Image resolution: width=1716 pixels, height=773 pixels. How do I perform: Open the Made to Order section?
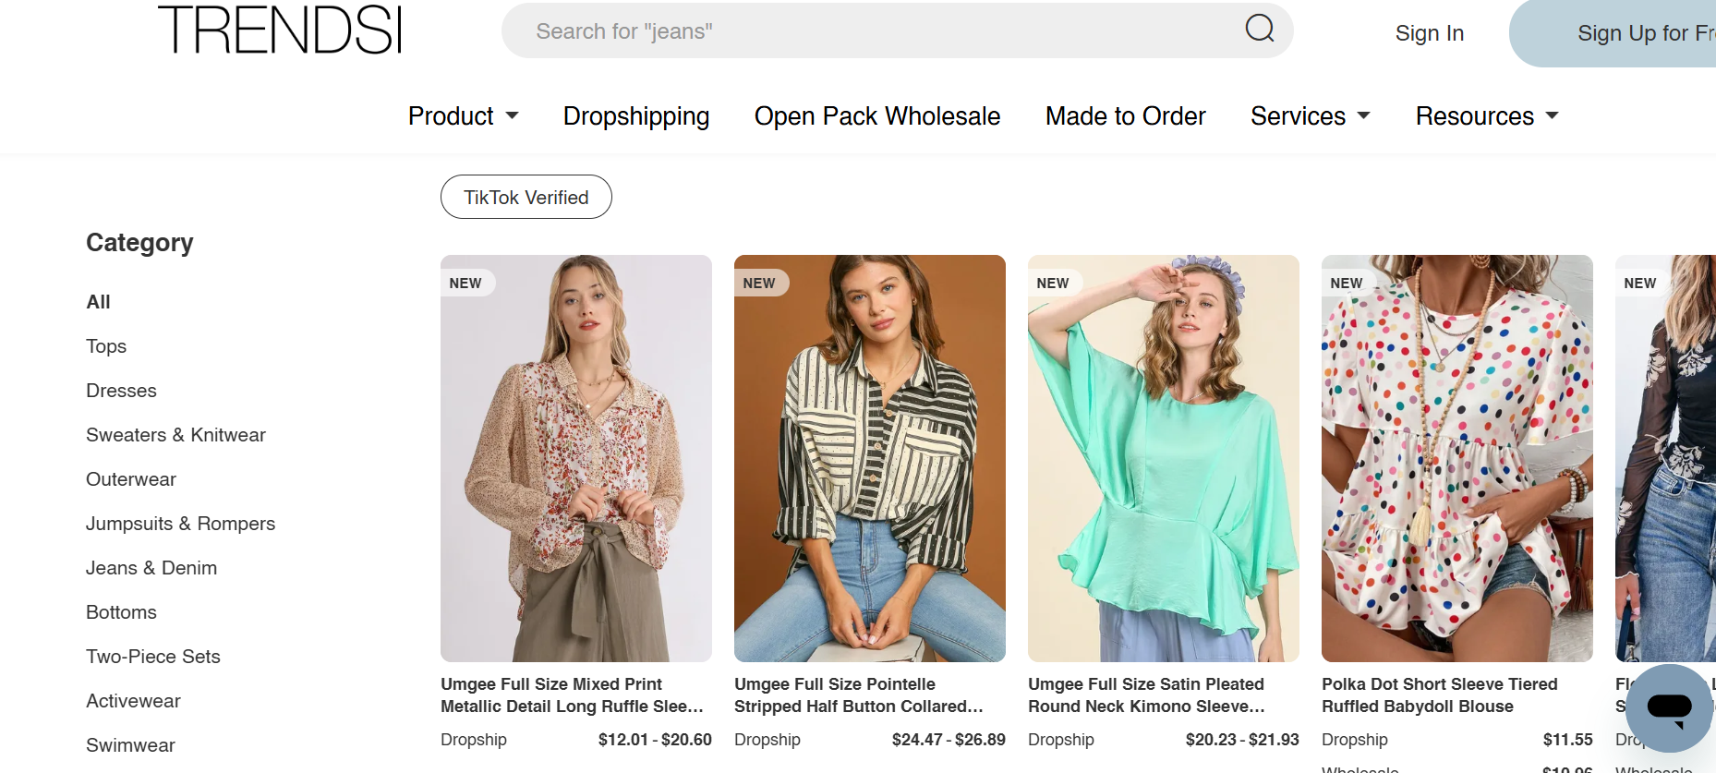[1125, 116]
